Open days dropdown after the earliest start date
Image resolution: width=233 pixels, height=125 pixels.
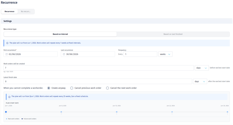(200, 81)
